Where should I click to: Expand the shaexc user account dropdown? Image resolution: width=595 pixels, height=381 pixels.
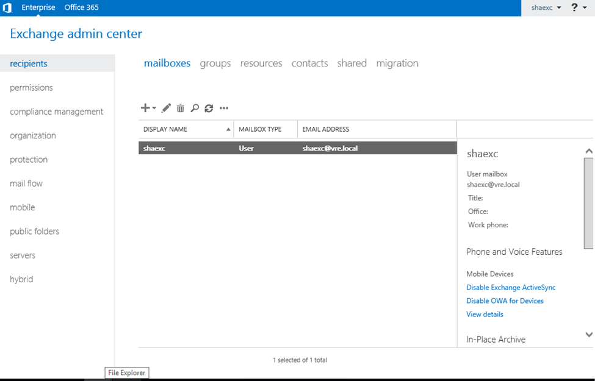(x=546, y=7)
